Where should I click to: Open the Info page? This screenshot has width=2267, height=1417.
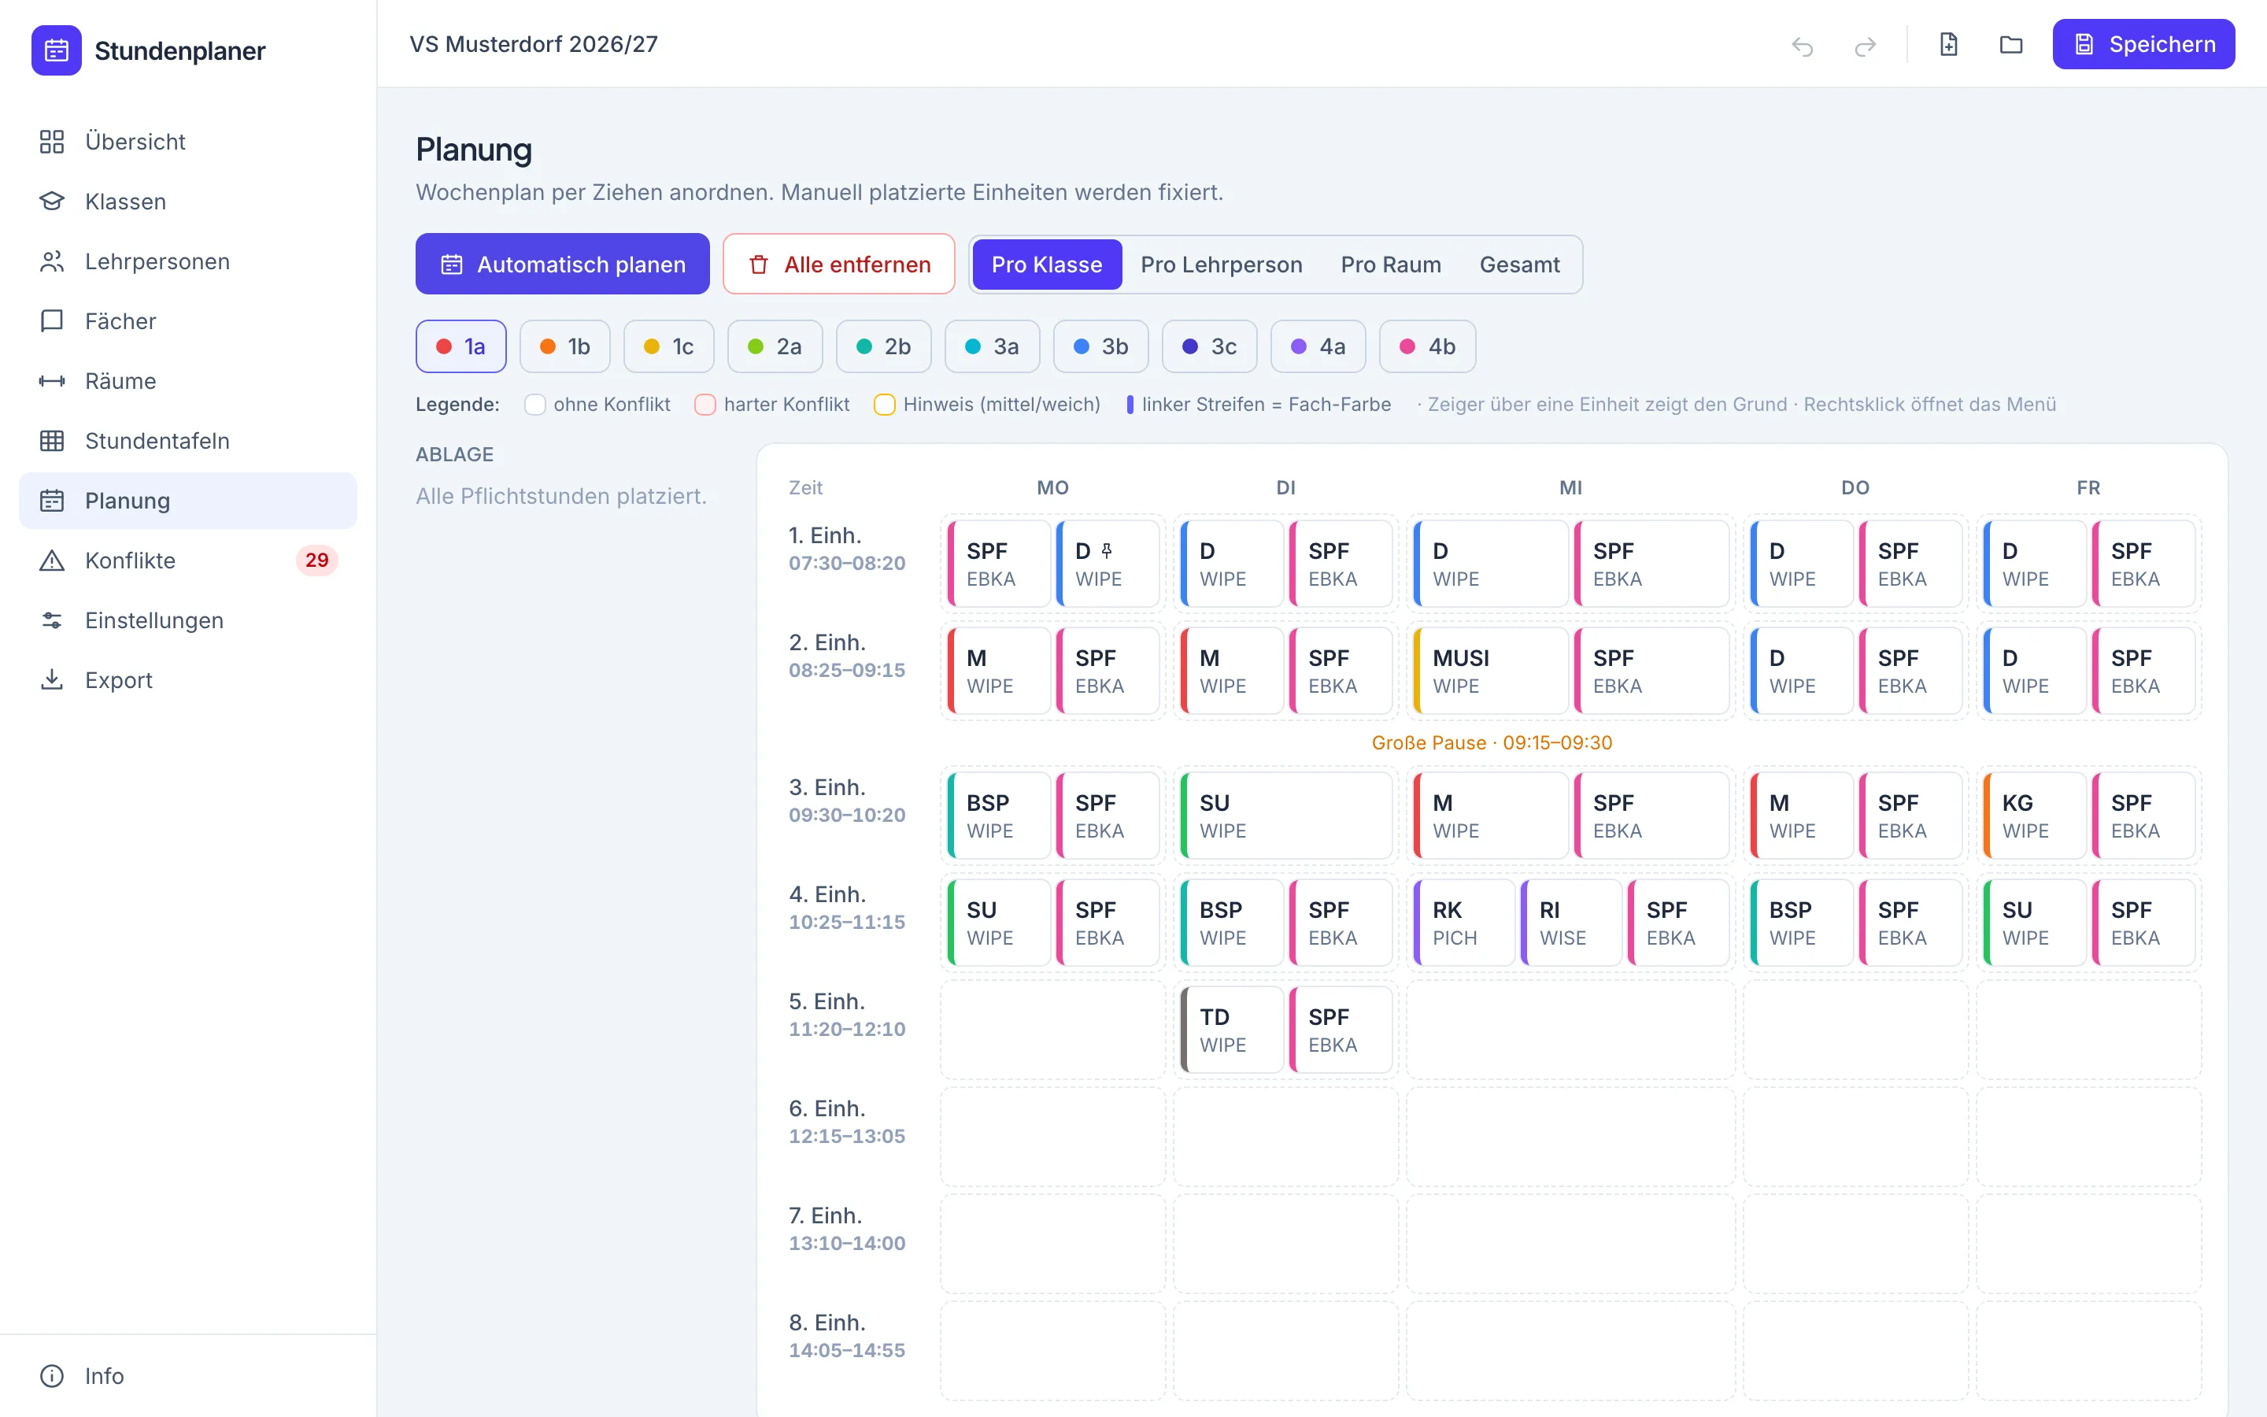(x=187, y=1376)
